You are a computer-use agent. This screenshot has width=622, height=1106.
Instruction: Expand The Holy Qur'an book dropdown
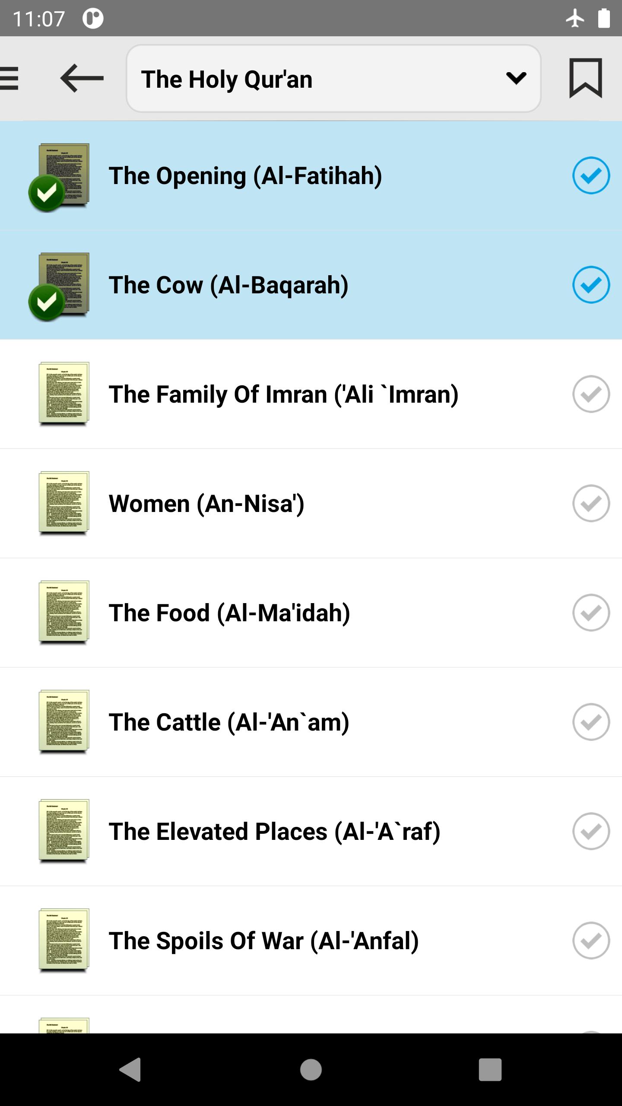pyautogui.click(x=333, y=79)
